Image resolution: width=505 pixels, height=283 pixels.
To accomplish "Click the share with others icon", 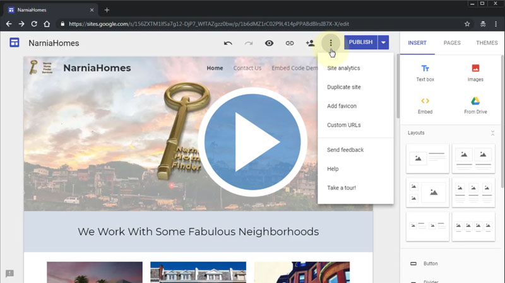I will click(x=310, y=43).
